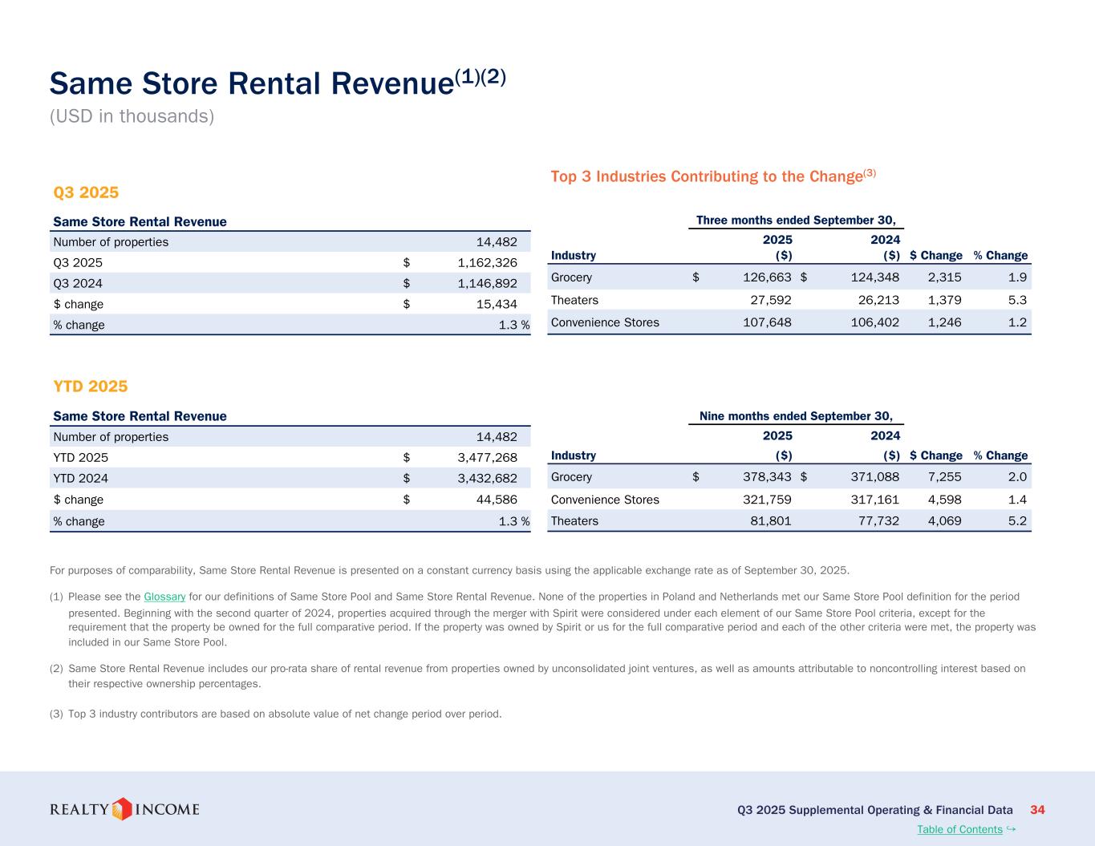The height and width of the screenshot is (846, 1095).
Task: Click the Q3 2025 Supplemental Operating footer text
Action: pyautogui.click(x=874, y=810)
